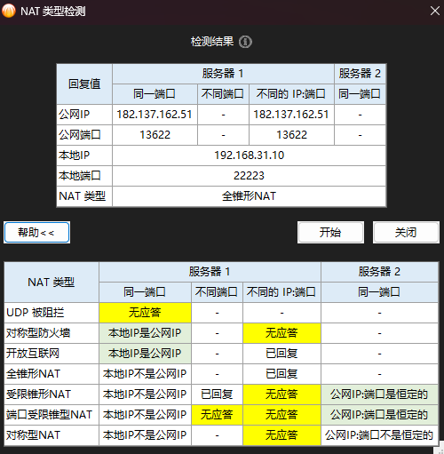Image resolution: width=444 pixels, height=454 pixels.
Task: Click the 服务器 1 header in results table
Action: pos(223,74)
